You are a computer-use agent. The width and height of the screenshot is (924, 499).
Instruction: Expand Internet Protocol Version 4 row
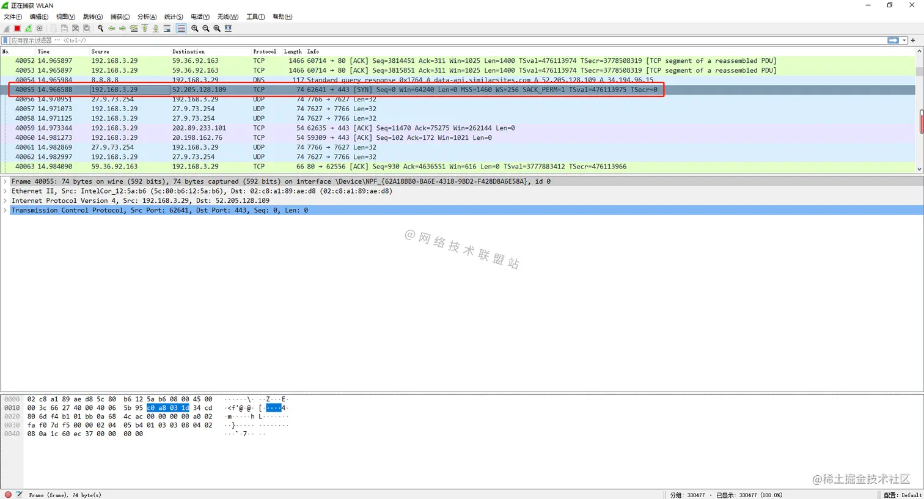5,201
